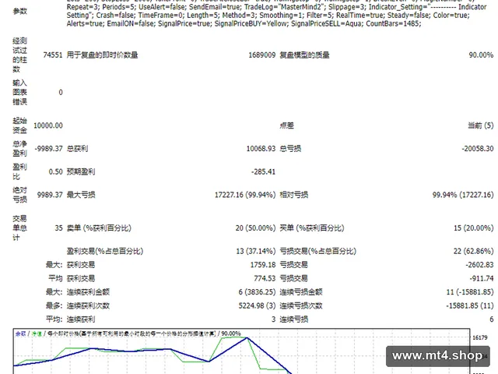Image resolution: width=498 pixels, height=374 pixels.
Task: Click the parameter line ending CountBars=1485
Action: 244,23
